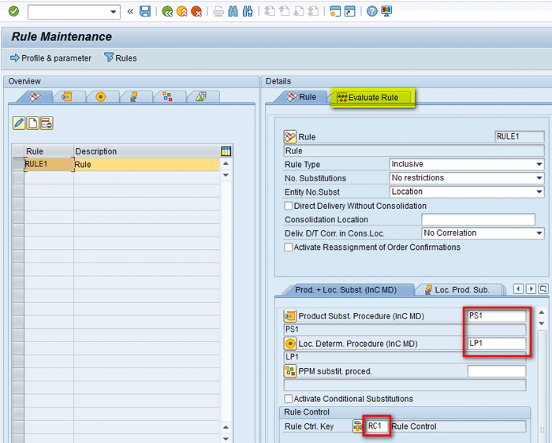Click the Rules filter button
The width and height of the screenshot is (552, 443).
120,58
